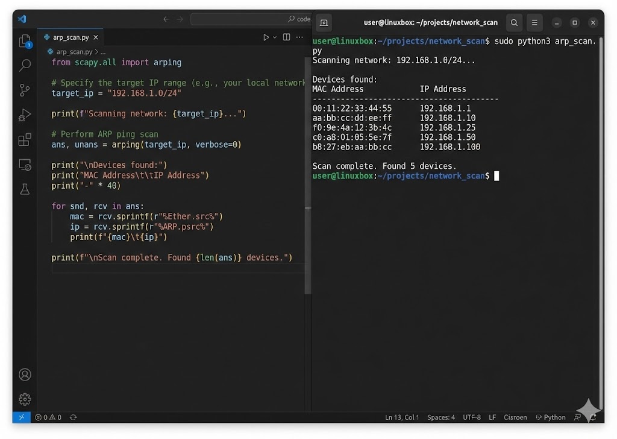
Task: Open the editor more actions menu
Action: [299, 37]
